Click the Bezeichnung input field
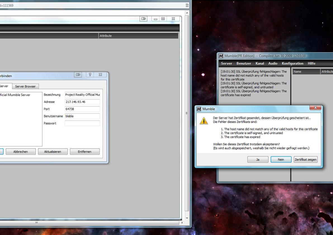Viewport: 333px width, 235px height. [82, 95]
